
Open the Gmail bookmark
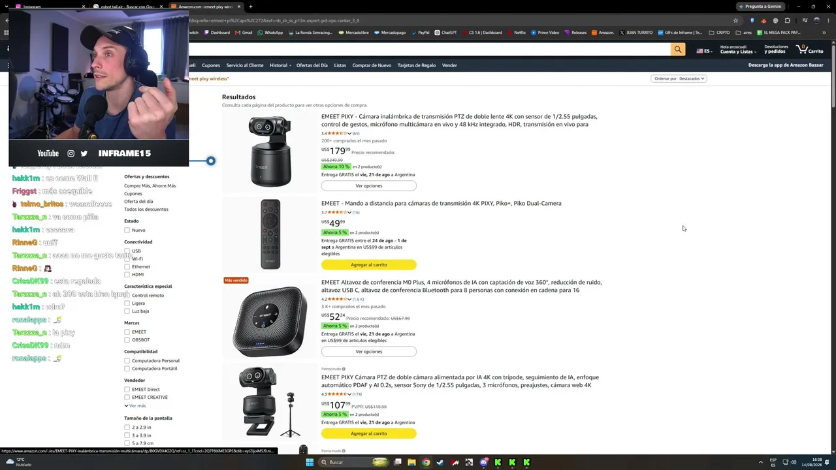(x=244, y=33)
